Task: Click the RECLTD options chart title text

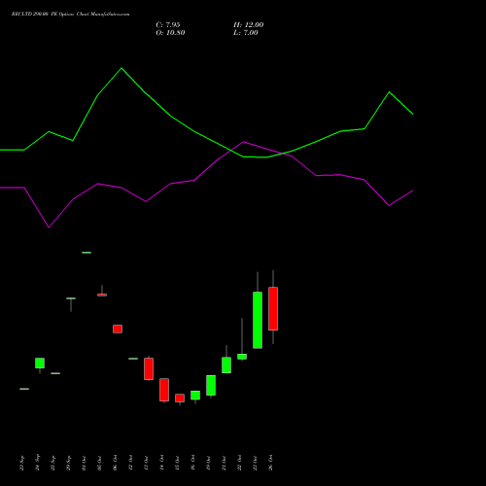Action: [x=70, y=15]
